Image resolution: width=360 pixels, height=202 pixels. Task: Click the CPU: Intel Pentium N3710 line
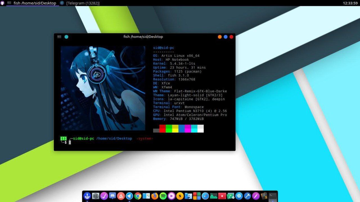pos(190,111)
